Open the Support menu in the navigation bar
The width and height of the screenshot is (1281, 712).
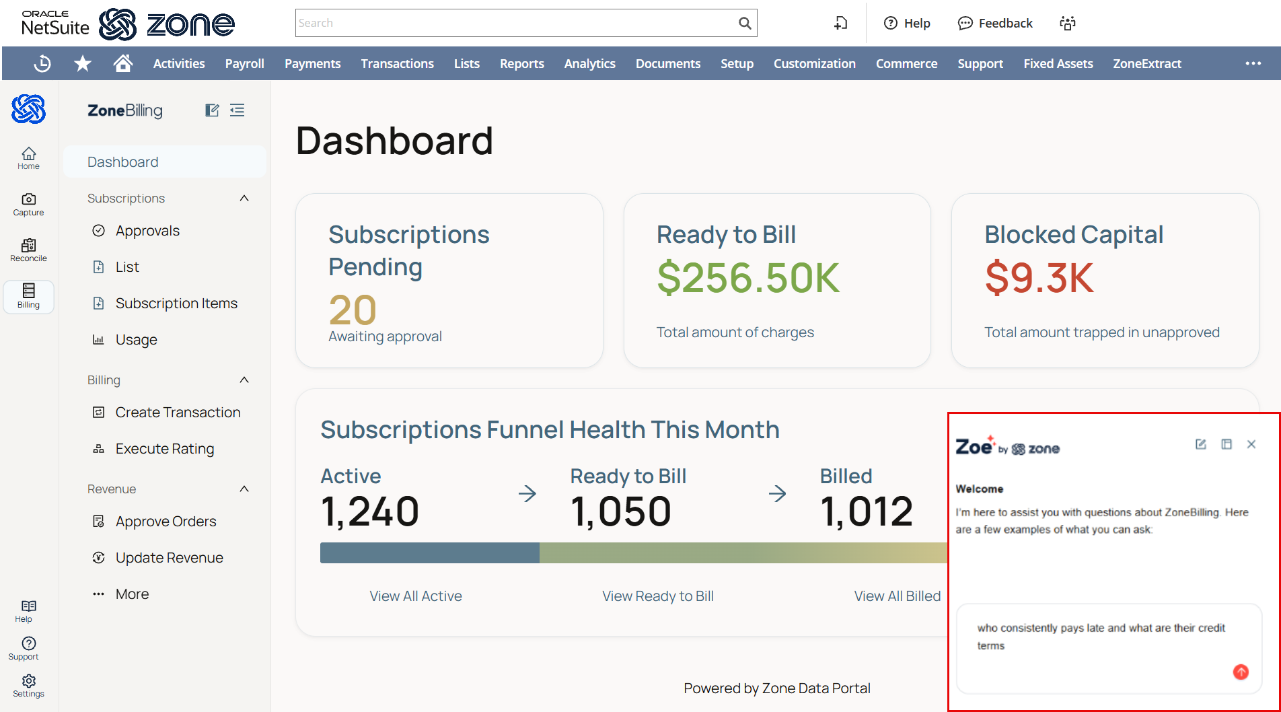(x=980, y=63)
